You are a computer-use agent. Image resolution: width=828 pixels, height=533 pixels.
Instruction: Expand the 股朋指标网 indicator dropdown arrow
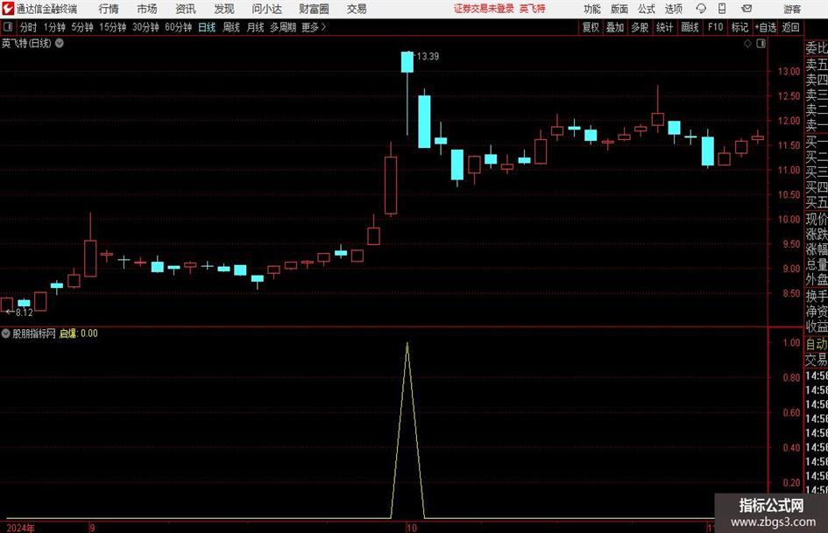pyautogui.click(x=6, y=333)
